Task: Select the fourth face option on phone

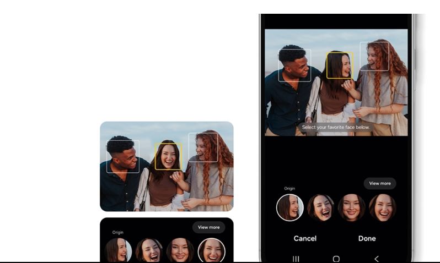Action: point(383,207)
